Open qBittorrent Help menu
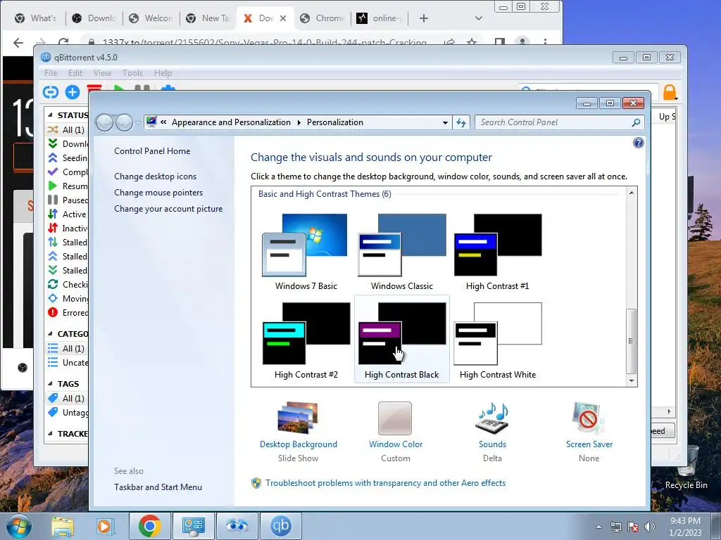The height and width of the screenshot is (540, 721). point(163,73)
